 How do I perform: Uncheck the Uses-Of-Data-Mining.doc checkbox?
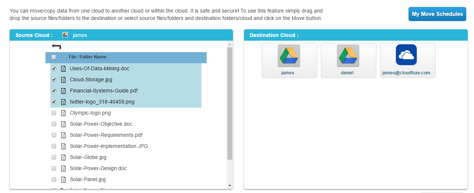[54, 68]
